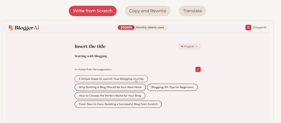
Task: Click the US flag icon
Action: point(182,47)
